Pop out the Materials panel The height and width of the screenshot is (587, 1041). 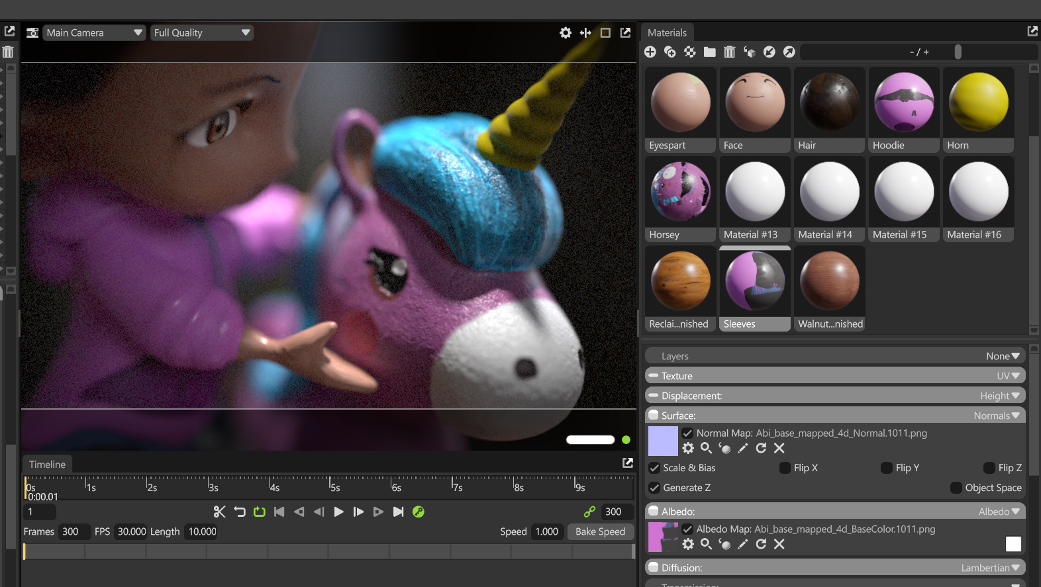[1032, 31]
